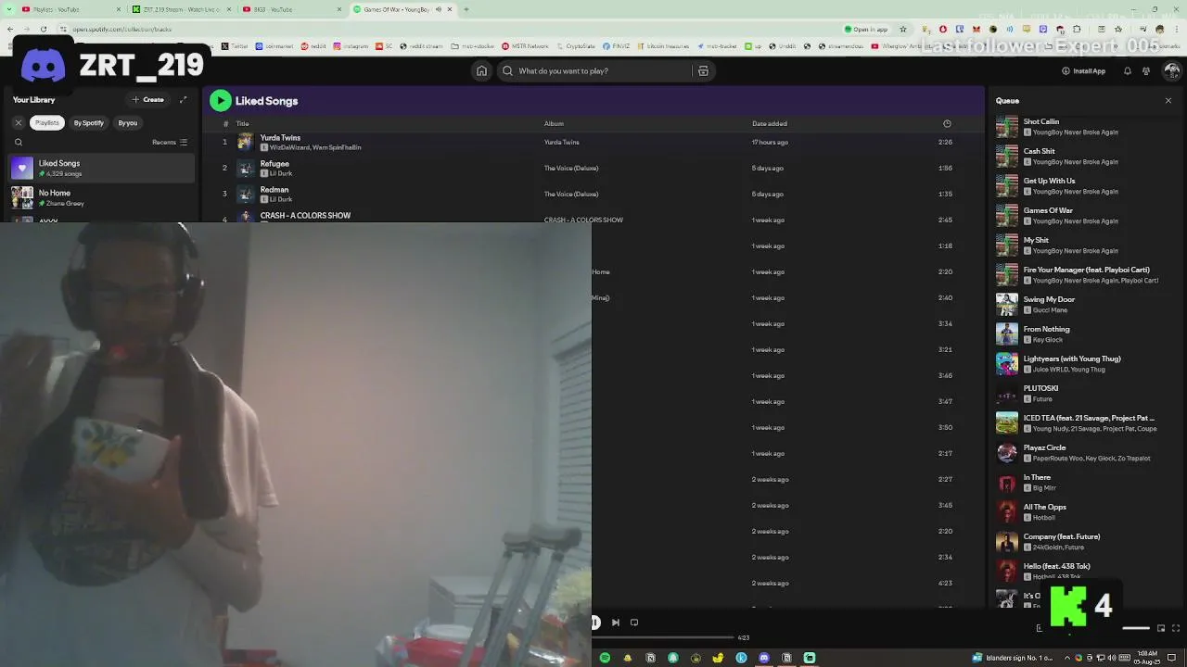This screenshot has width=1187, height=667.
Task: Open the tab search dropdown arrow
Action: [7, 9]
